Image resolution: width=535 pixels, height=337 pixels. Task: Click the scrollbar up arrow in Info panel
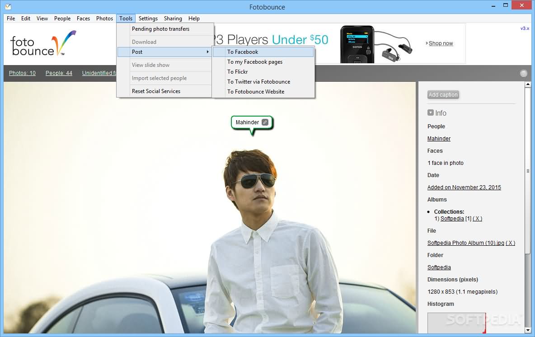(528, 84)
